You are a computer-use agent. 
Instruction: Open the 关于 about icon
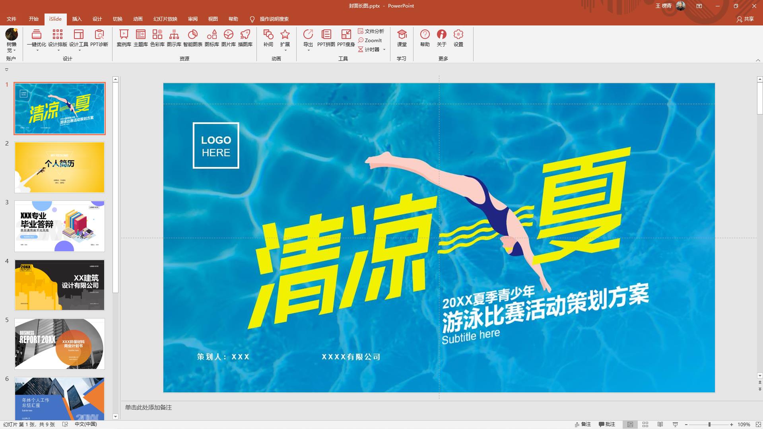[x=442, y=38]
